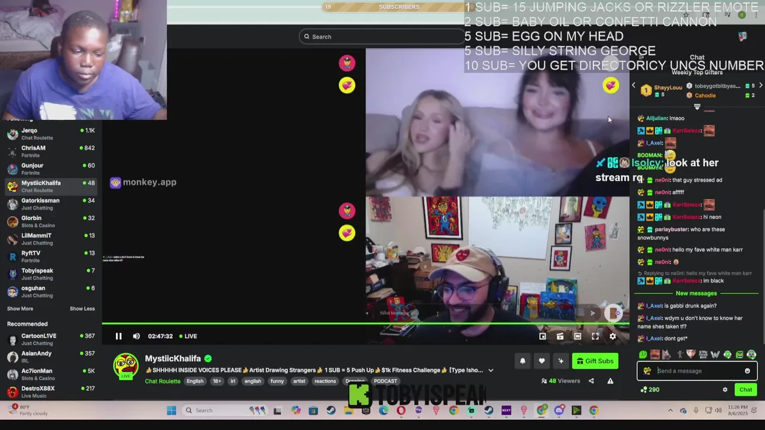Go to next Weekly Top Gifters page
Image resolution: width=765 pixels, height=430 pixels.
760,86
